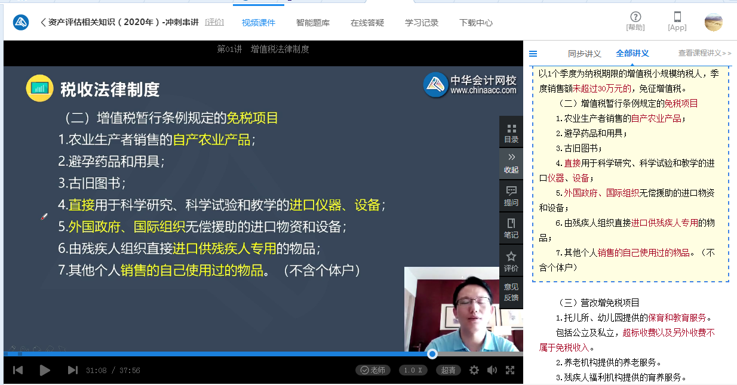The height and width of the screenshot is (385, 737).
Task: Open 查看课程讲义 link
Action: pos(705,53)
